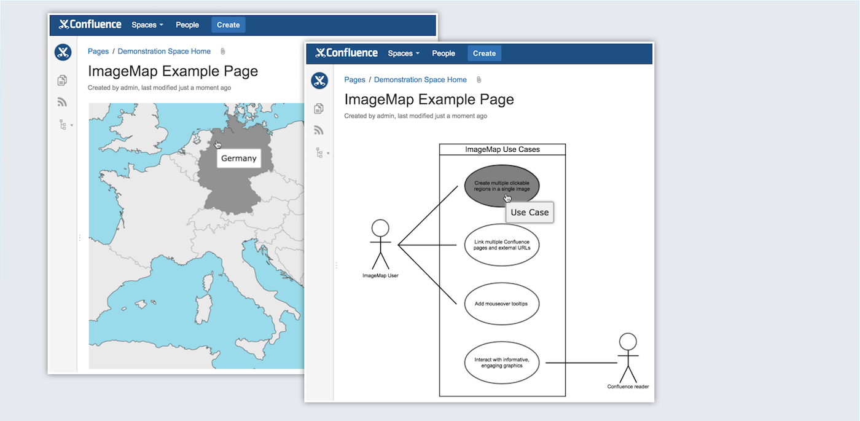Click the 'Create multiple clickable regions' use case ellipse
The height and width of the screenshot is (421, 860).
click(502, 186)
